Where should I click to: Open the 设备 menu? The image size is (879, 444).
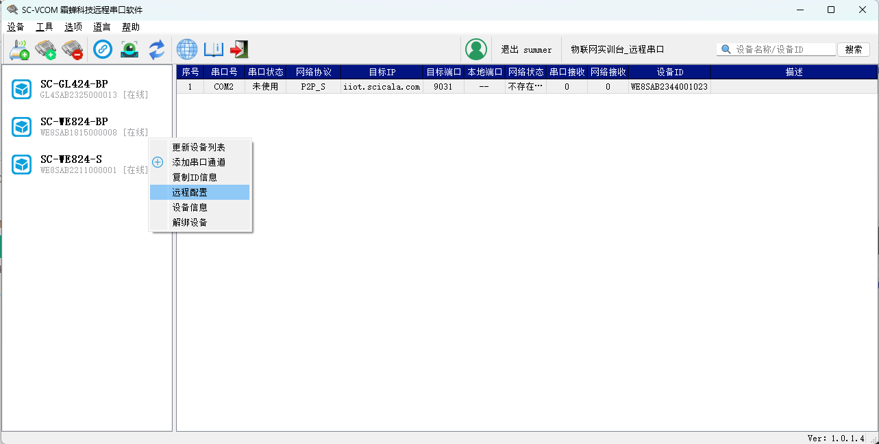click(16, 27)
